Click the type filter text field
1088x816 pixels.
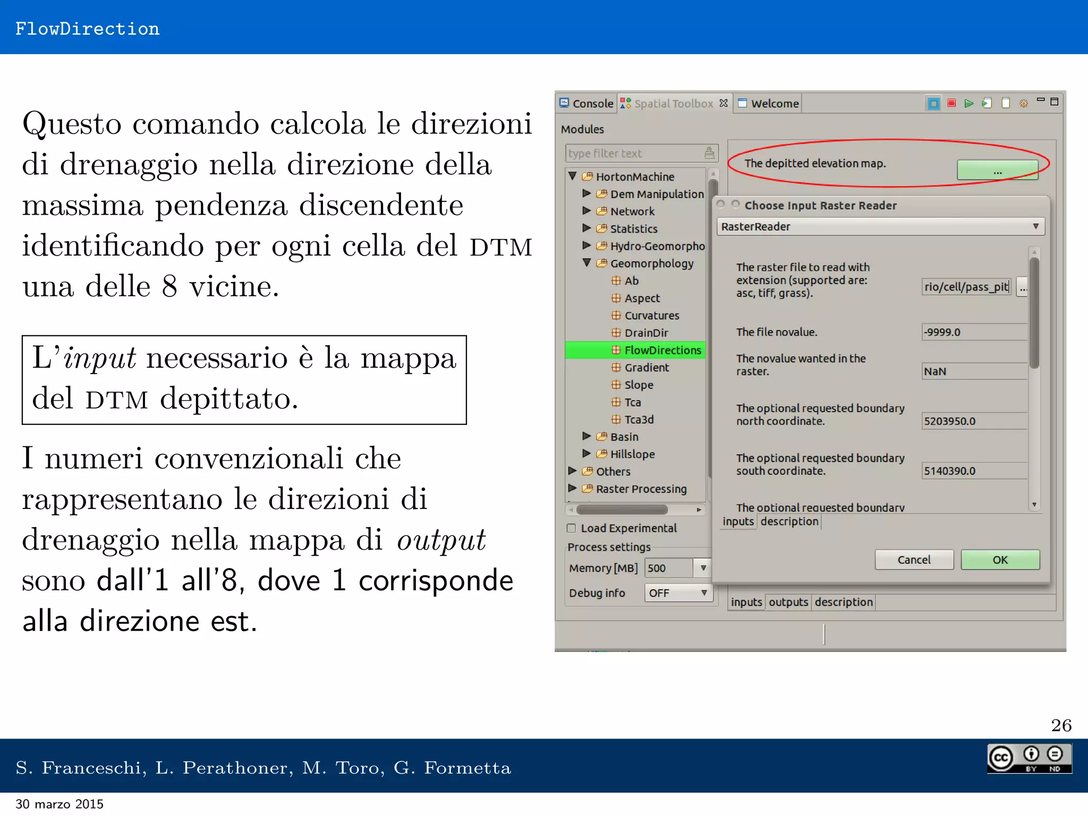[641, 153]
